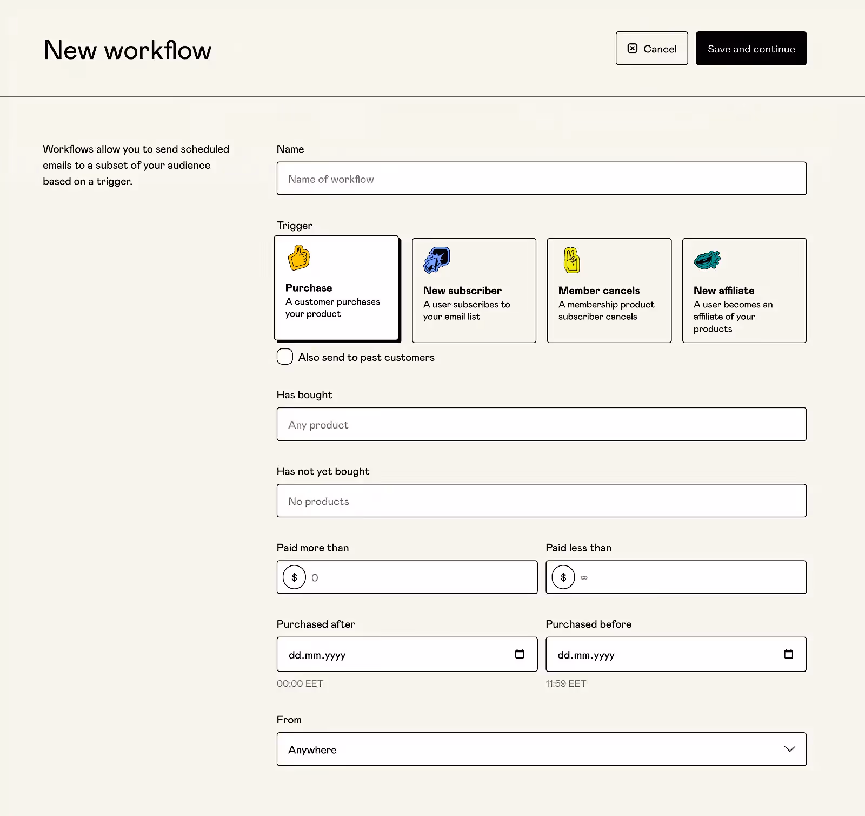Viewport: 865px width, 816px height.
Task: Click Save and continue
Action: [x=751, y=48]
